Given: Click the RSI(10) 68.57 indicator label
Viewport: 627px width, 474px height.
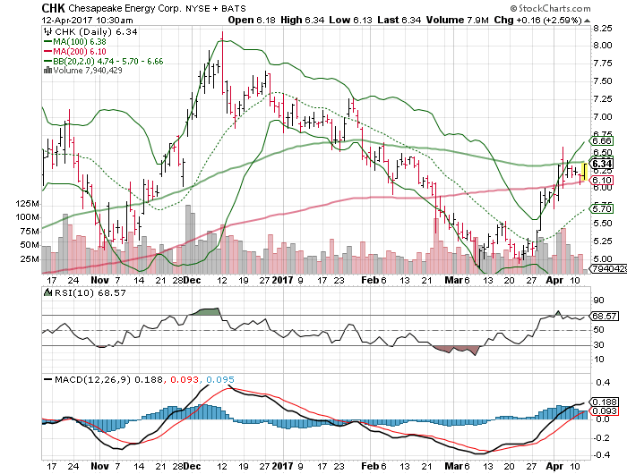Looking at the screenshot, I should pyautogui.click(x=90, y=292).
